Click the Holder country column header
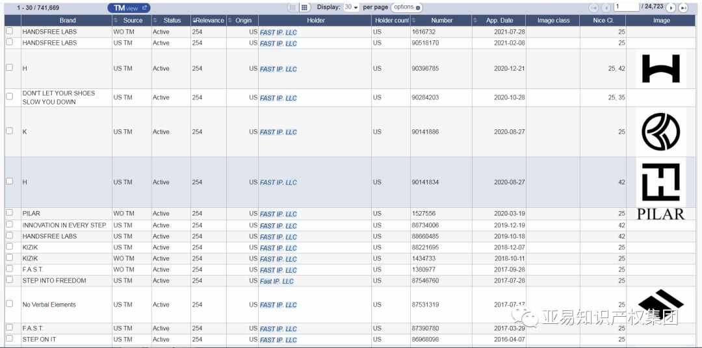Screen dimensions: 702x348 click(391, 21)
